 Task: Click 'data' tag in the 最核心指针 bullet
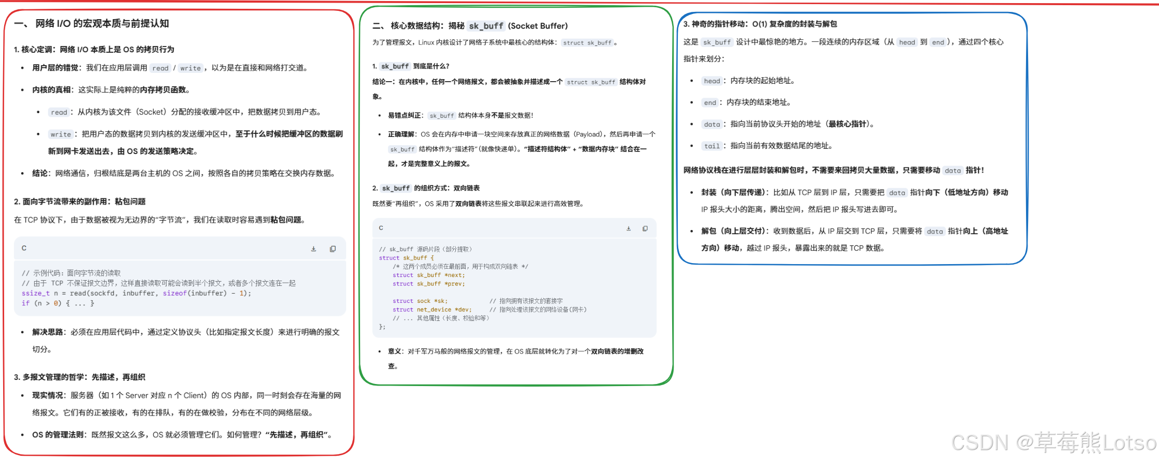712,124
